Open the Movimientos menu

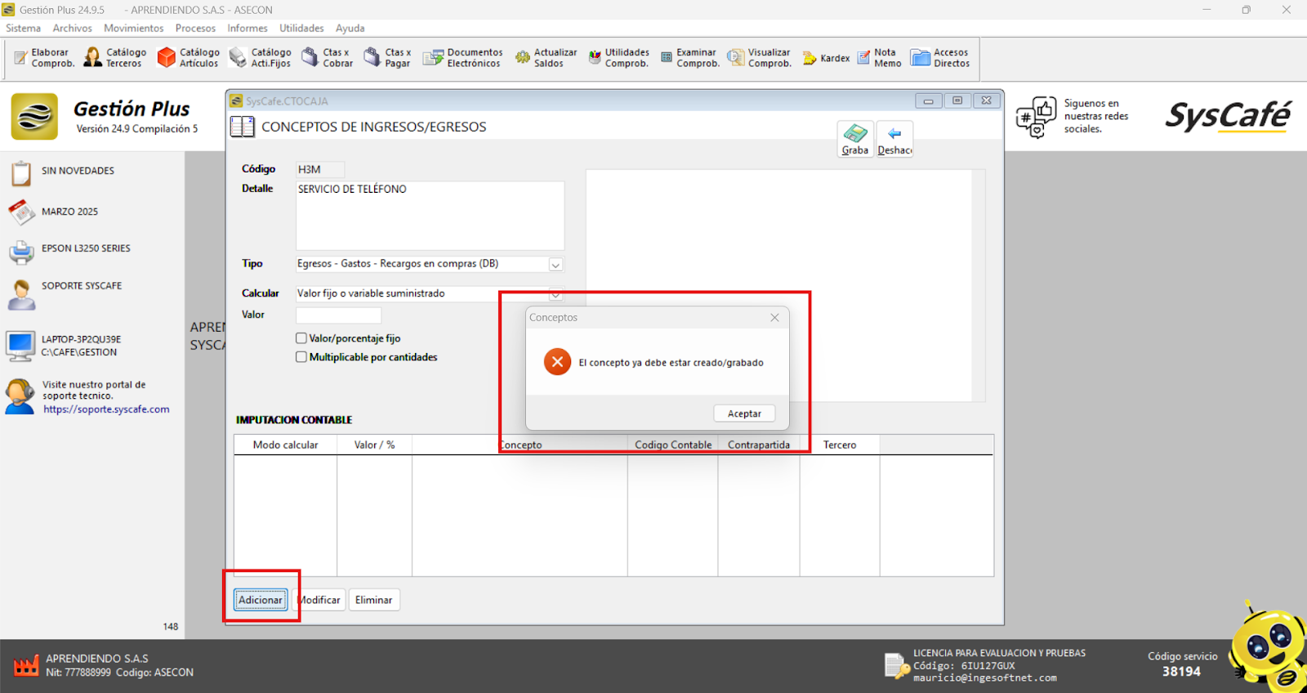pyautogui.click(x=133, y=28)
